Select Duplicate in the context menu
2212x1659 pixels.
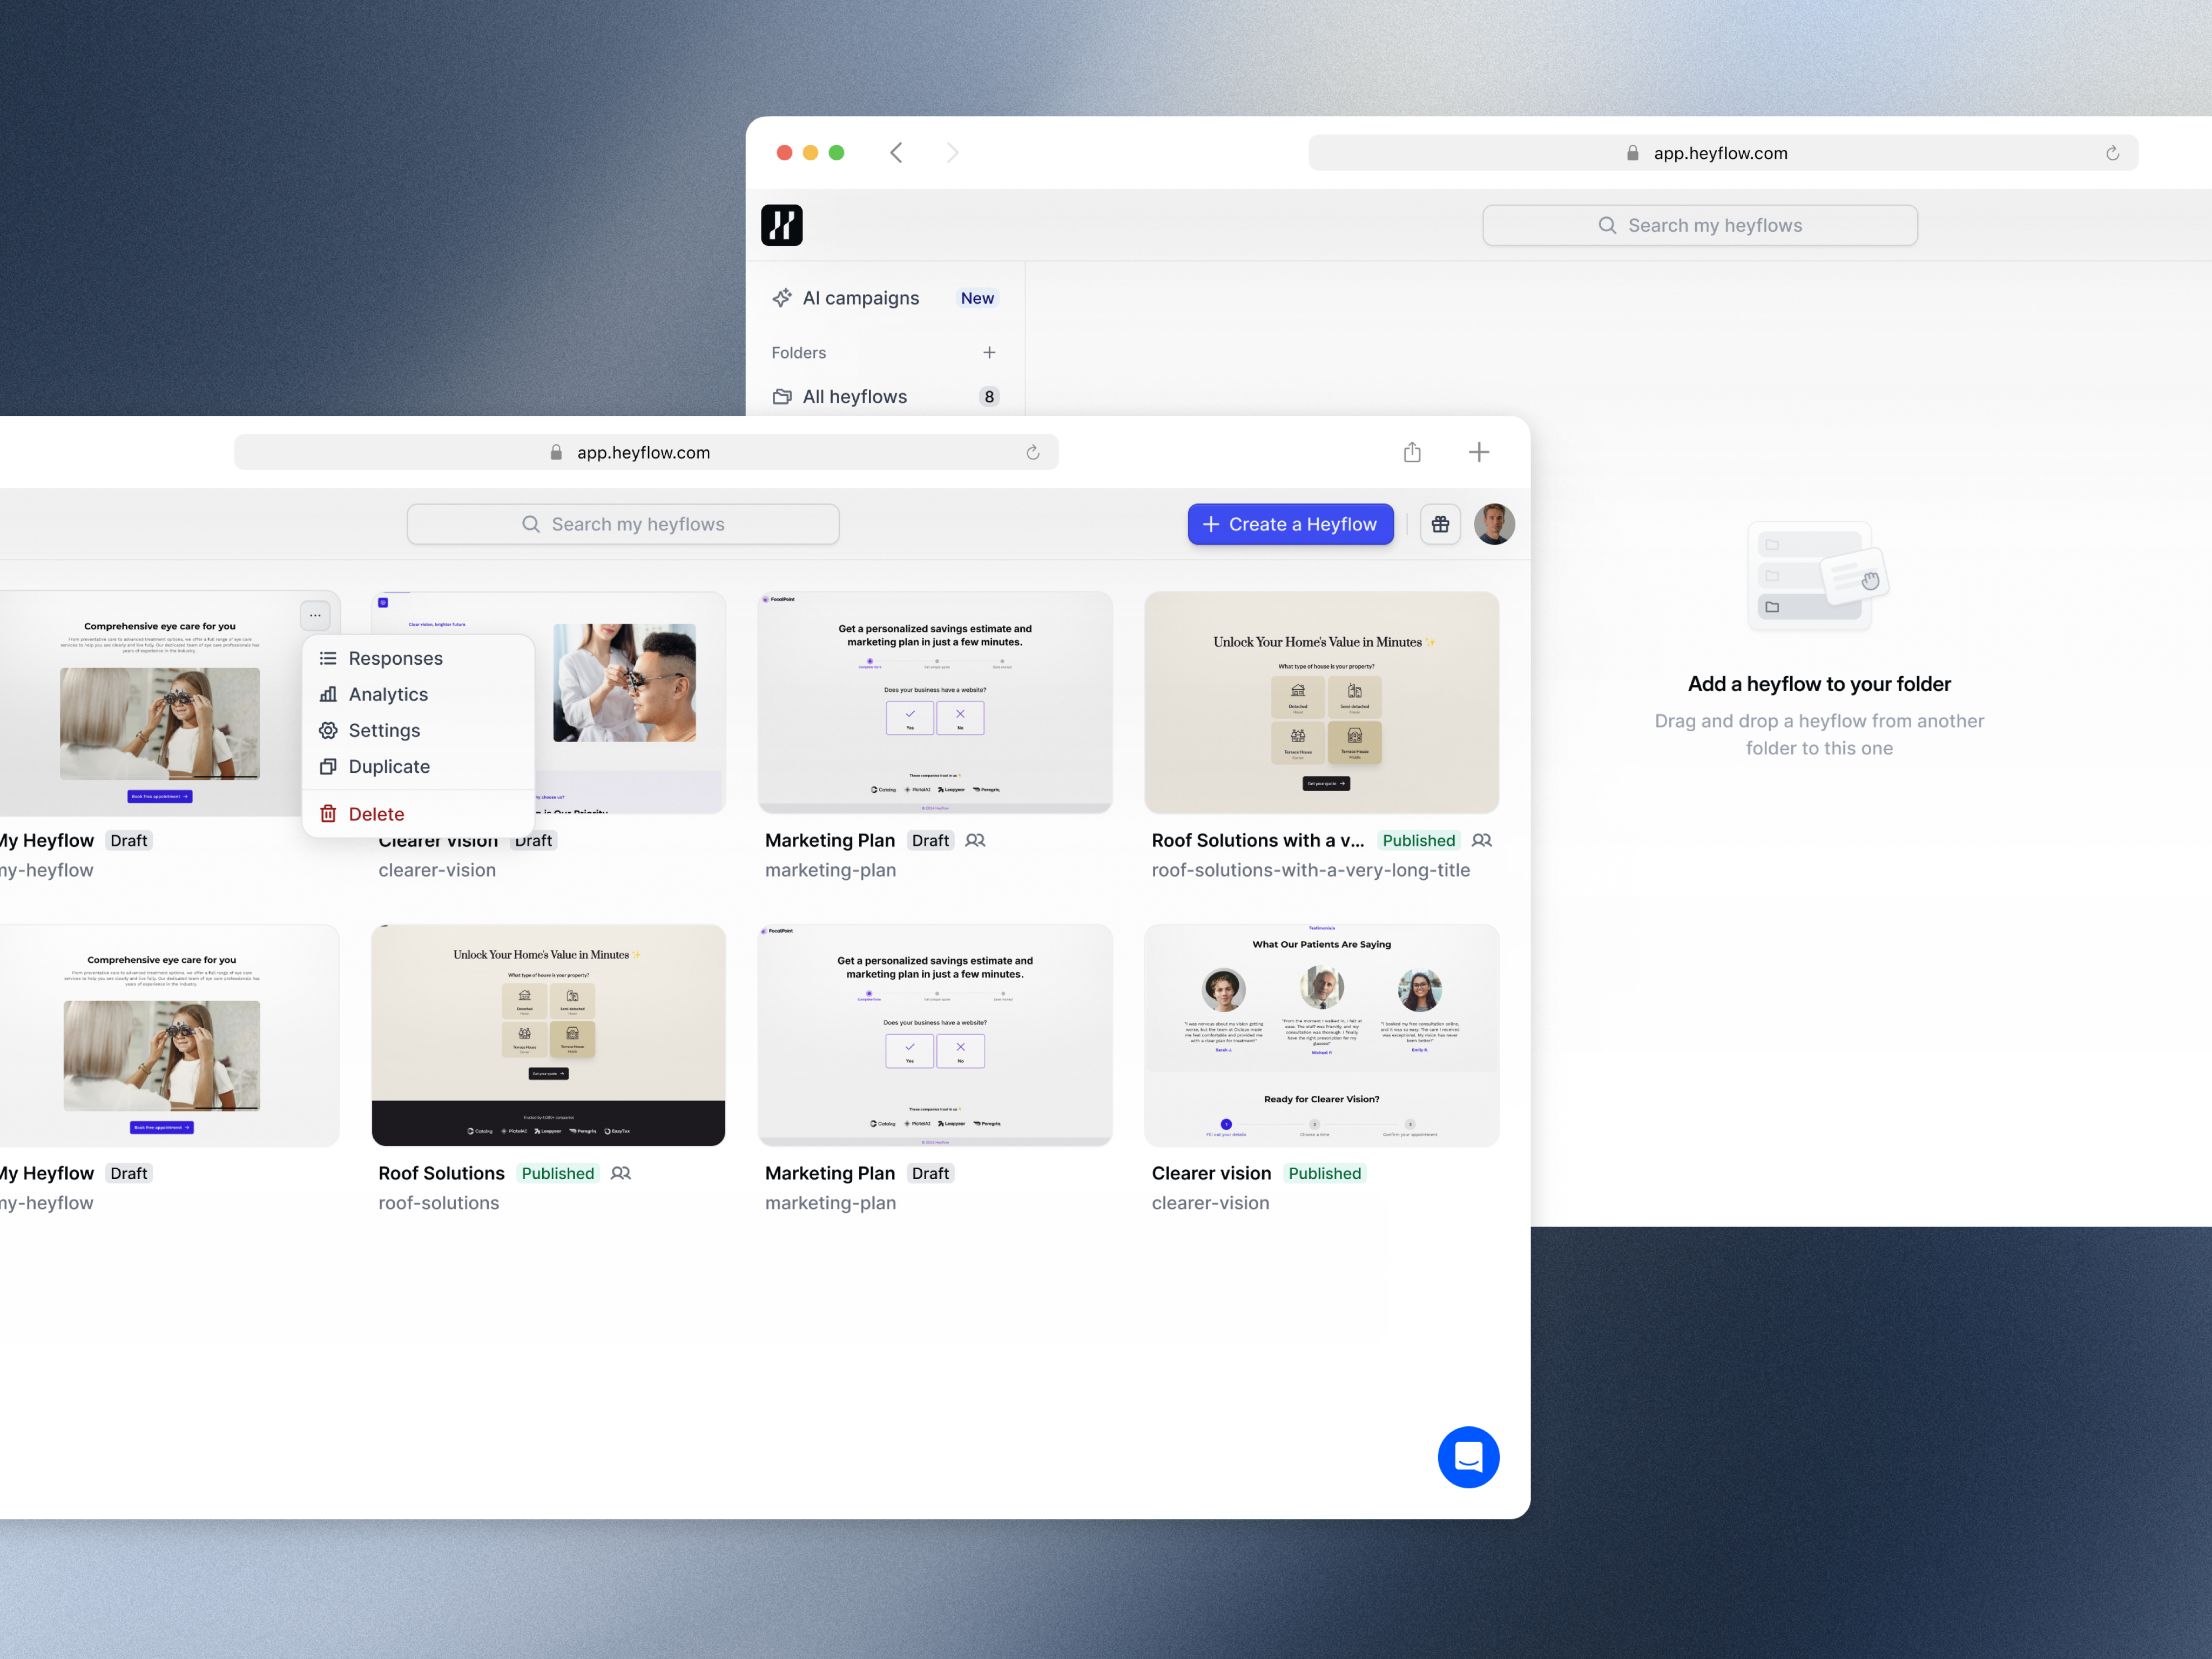click(389, 766)
